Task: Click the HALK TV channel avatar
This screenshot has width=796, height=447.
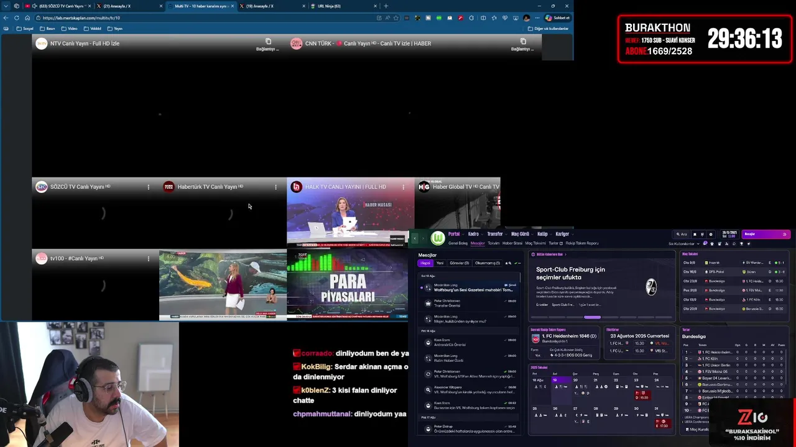Action: [x=296, y=187]
